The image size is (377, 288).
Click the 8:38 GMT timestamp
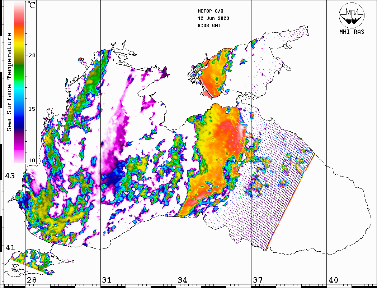[x=209, y=26]
